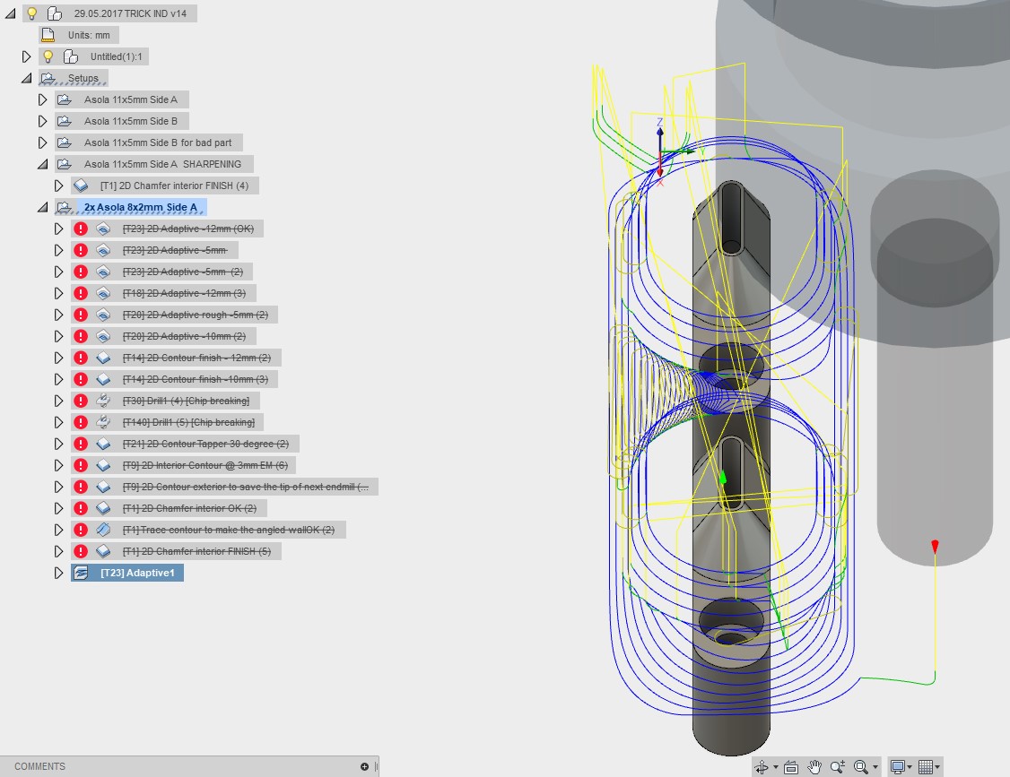This screenshot has height=777, width=1010.
Task: Open Grid and Snaps dropdown arrow
Action: [937, 767]
